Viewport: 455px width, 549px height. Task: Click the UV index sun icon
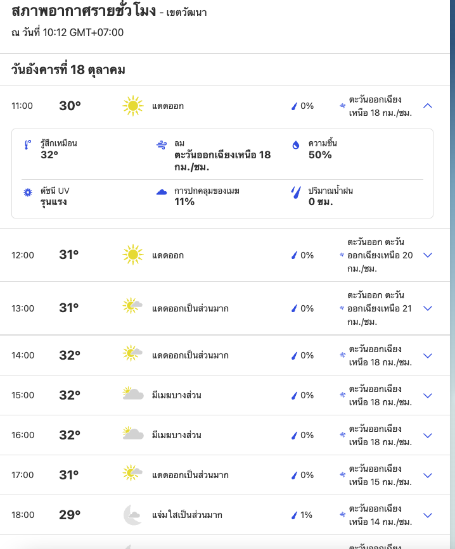click(27, 192)
